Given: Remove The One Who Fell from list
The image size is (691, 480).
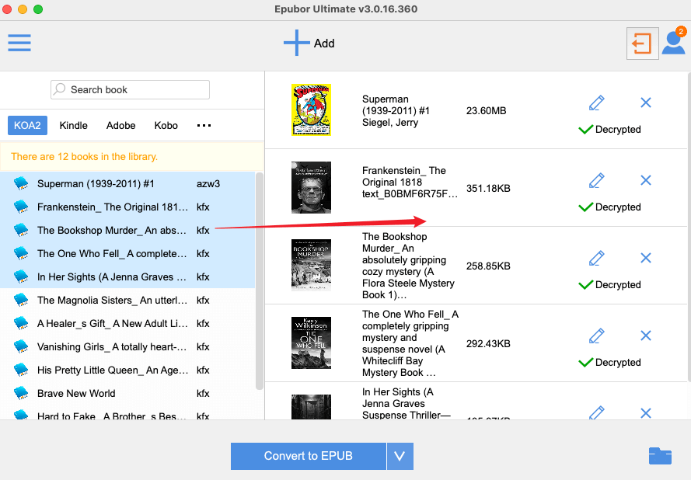Looking at the screenshot, I should pos(646,336).
